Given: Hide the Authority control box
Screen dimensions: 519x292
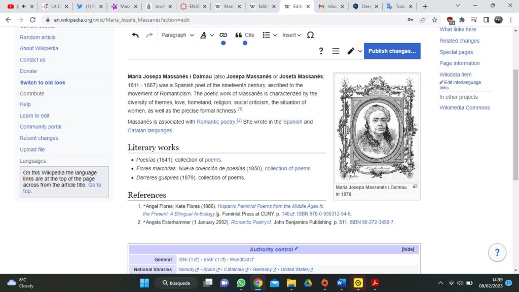Looking at the screenshot, I should click(407, 249).
